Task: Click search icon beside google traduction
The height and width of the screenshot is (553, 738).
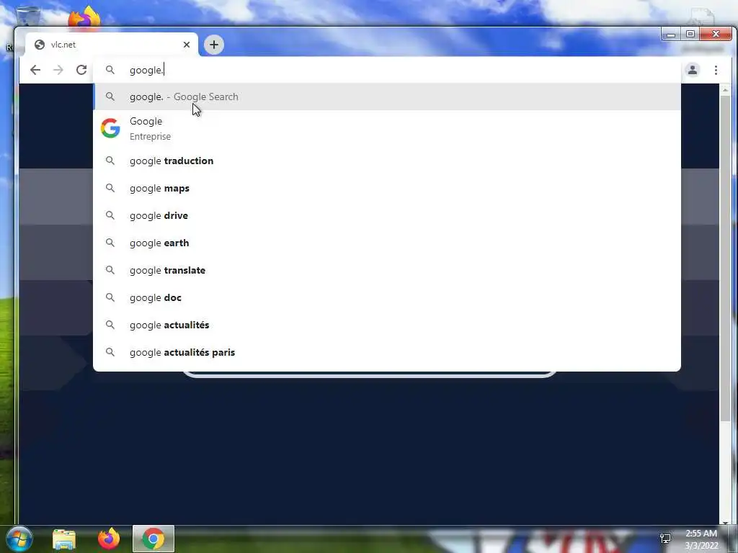Action: click(110, 161)
